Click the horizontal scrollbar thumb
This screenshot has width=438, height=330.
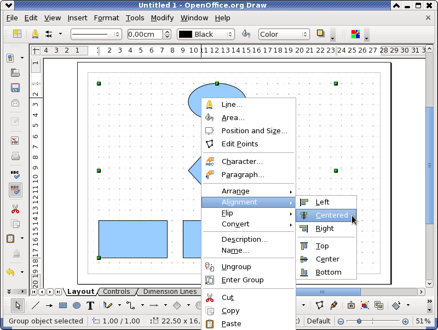[328, 292]
